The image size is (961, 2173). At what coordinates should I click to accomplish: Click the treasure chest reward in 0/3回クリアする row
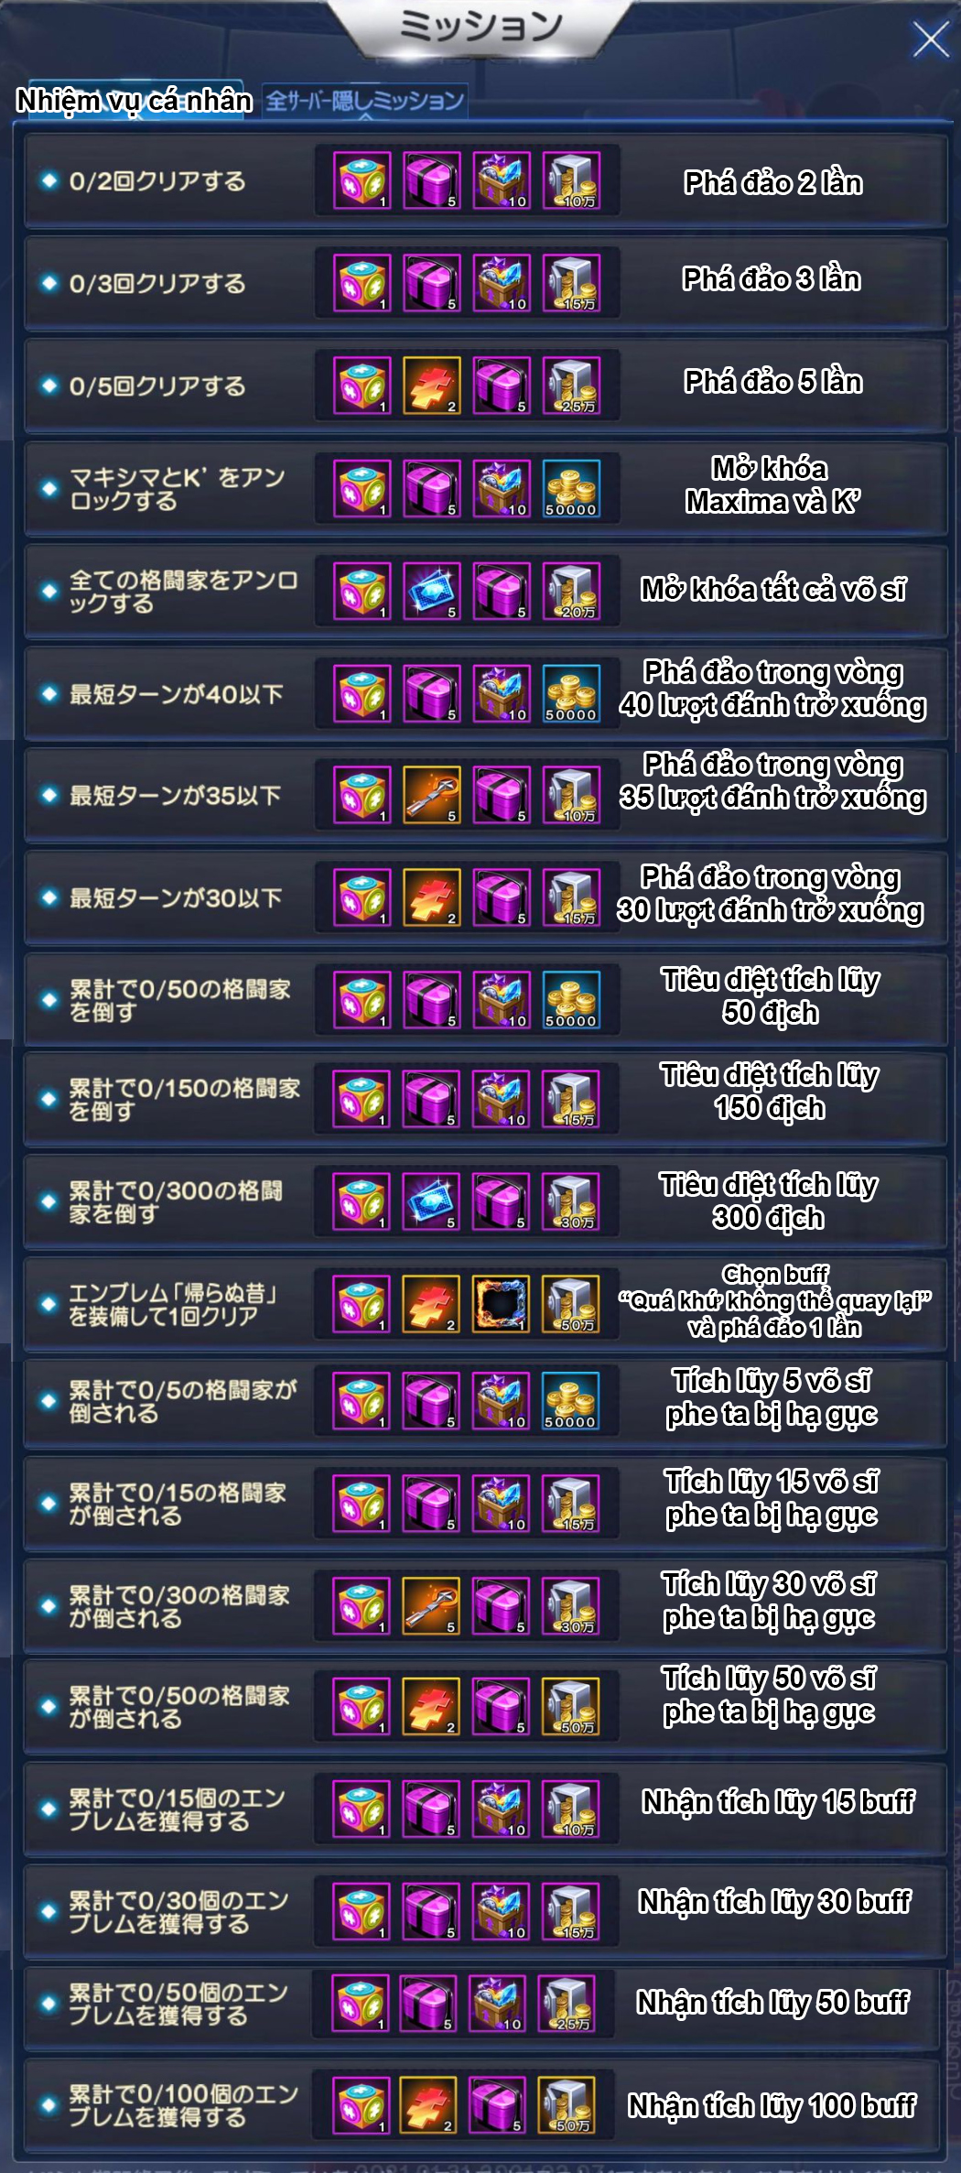pyautogui.click(x=502, y=283)
